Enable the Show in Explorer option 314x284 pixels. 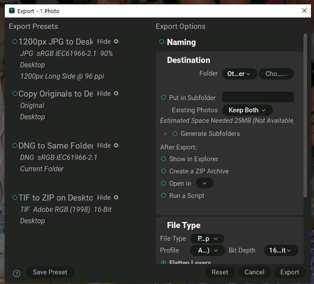coord(164,159)
